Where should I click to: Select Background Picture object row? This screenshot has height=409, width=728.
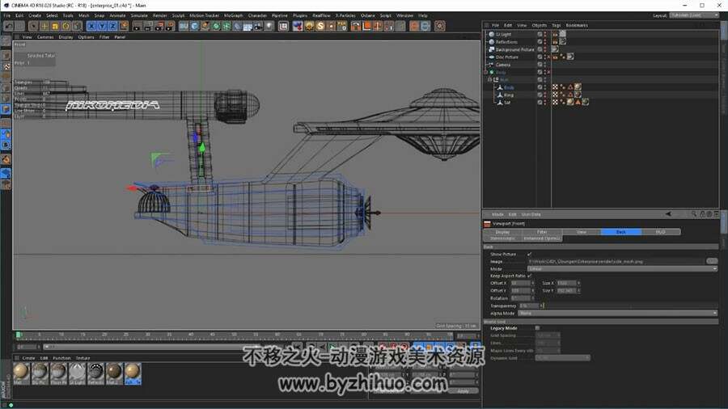click(x=514, y=49)
